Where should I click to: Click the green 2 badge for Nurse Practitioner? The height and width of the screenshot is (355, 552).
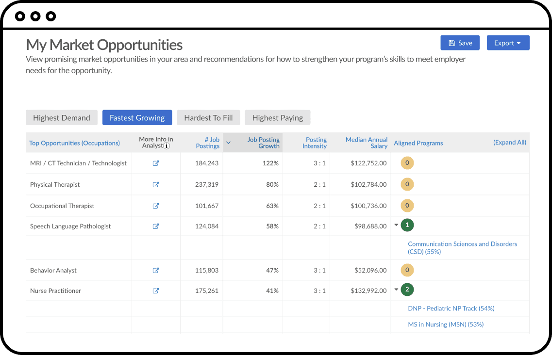(x=407, y=290)
